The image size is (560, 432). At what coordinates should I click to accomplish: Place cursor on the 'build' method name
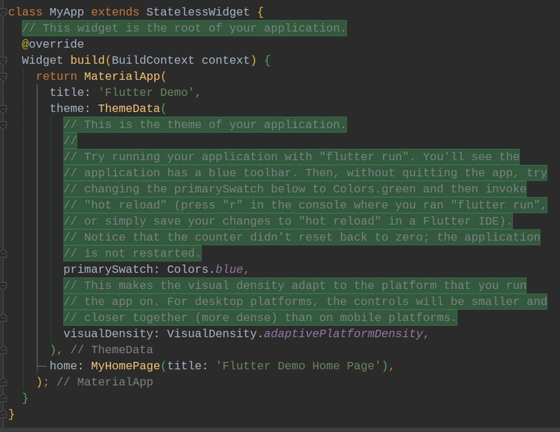click(87, 60)
